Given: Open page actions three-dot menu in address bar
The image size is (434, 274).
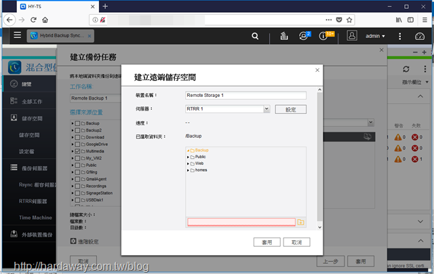Looking at the screenshot, I should (x=329, y=20).
